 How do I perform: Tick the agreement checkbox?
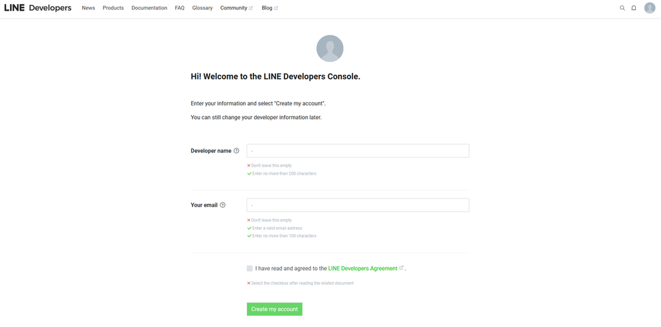click(249, 268)
